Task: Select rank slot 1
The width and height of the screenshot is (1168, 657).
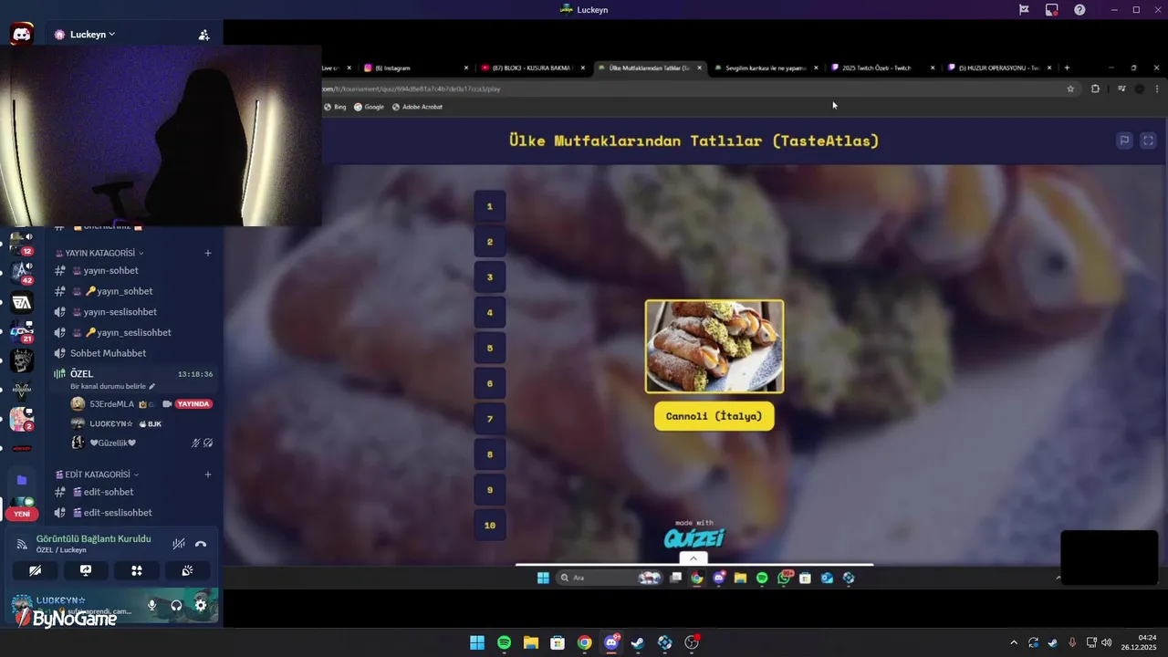Action: [490, 206]
